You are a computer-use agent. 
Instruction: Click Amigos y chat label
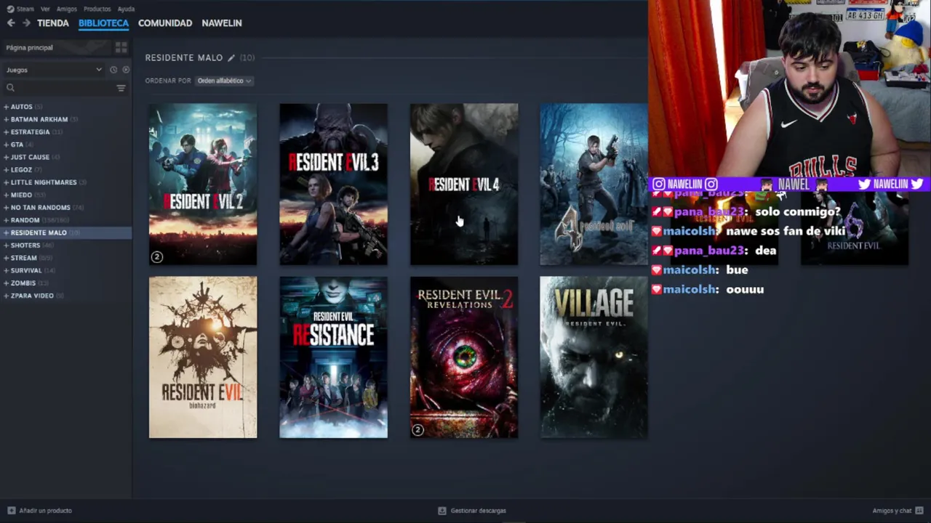(892, 511)
